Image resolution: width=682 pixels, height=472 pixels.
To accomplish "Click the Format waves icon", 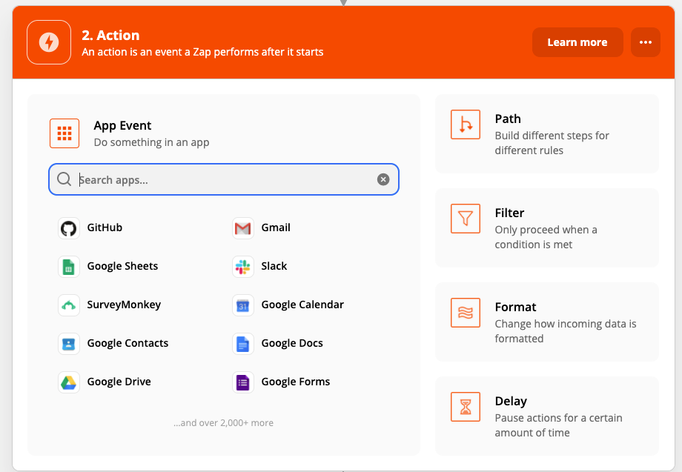I will (466, 313).
